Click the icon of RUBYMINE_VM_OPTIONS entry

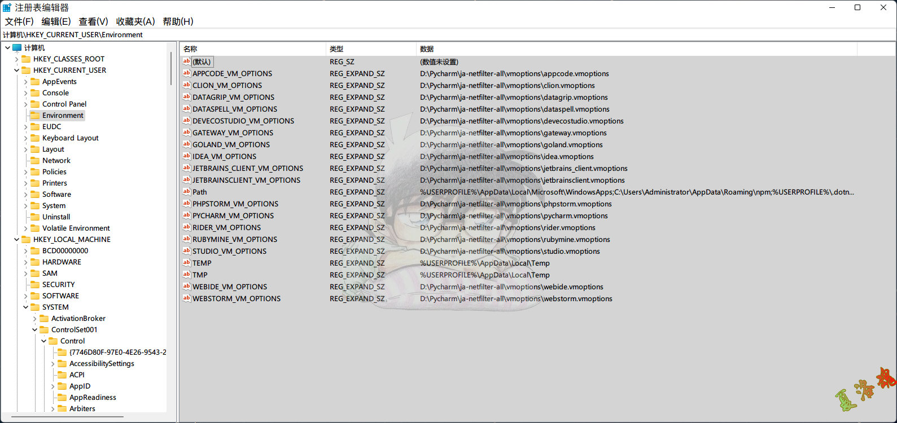pos(186,239)
